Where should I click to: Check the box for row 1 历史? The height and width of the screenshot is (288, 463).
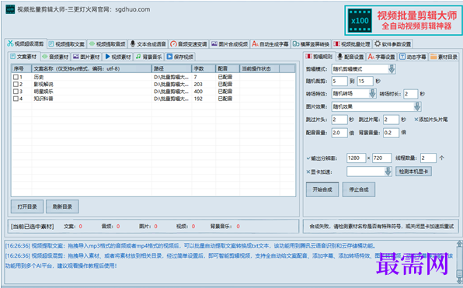pyautogui.click(x=16, y=77)
